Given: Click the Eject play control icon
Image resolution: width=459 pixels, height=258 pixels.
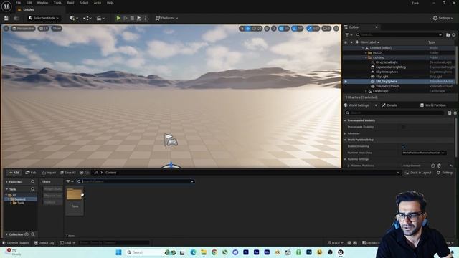Looking at the screenshot, I should pos(139,18).
